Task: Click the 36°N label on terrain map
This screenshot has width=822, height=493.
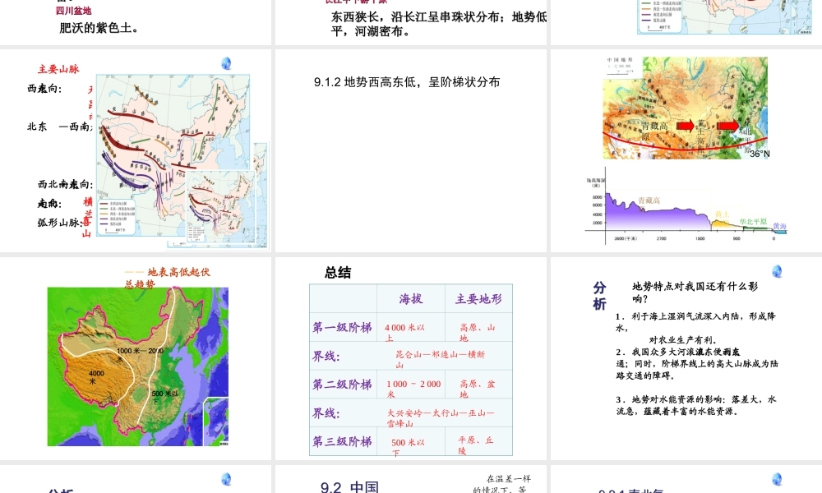Action: 760,154
